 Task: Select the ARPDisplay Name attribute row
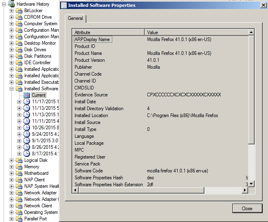click(x=160, y=39)
